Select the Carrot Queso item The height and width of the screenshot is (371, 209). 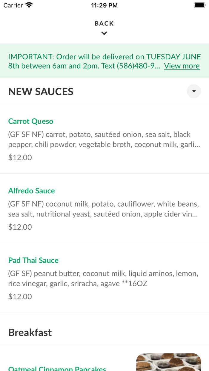pyautogui.click(x=30, y=121)
